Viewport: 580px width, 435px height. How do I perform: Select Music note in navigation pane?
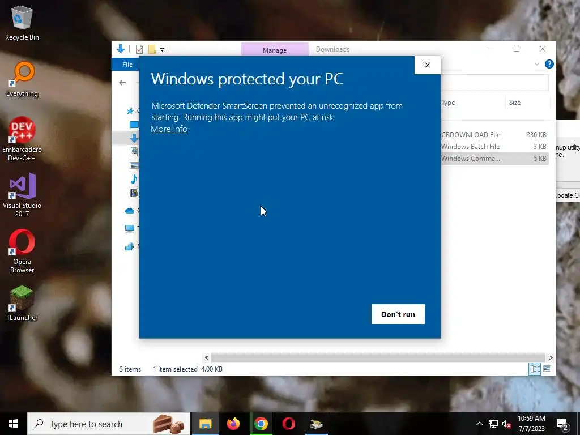[x=134, y=179]
